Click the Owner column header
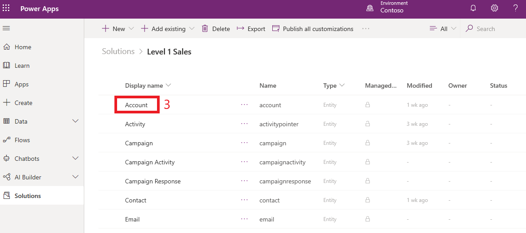526x233 pixels. 458,85
